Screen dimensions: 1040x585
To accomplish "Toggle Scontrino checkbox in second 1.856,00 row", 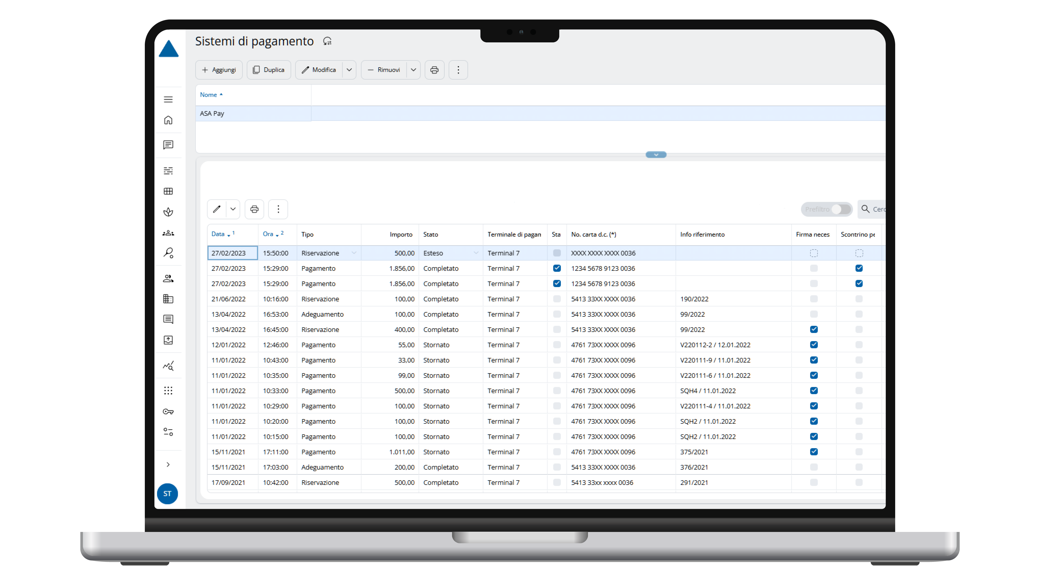I will [x=859, y=283].
